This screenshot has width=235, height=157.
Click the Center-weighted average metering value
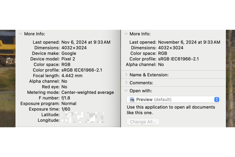pyautogui.click(x=88, y=92)
